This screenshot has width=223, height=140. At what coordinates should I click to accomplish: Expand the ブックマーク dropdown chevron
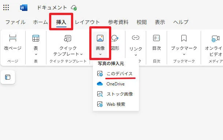point(184,54)
